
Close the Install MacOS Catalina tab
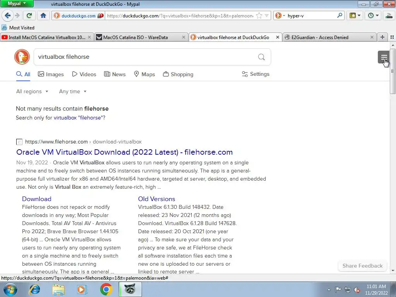click(89, 38)
